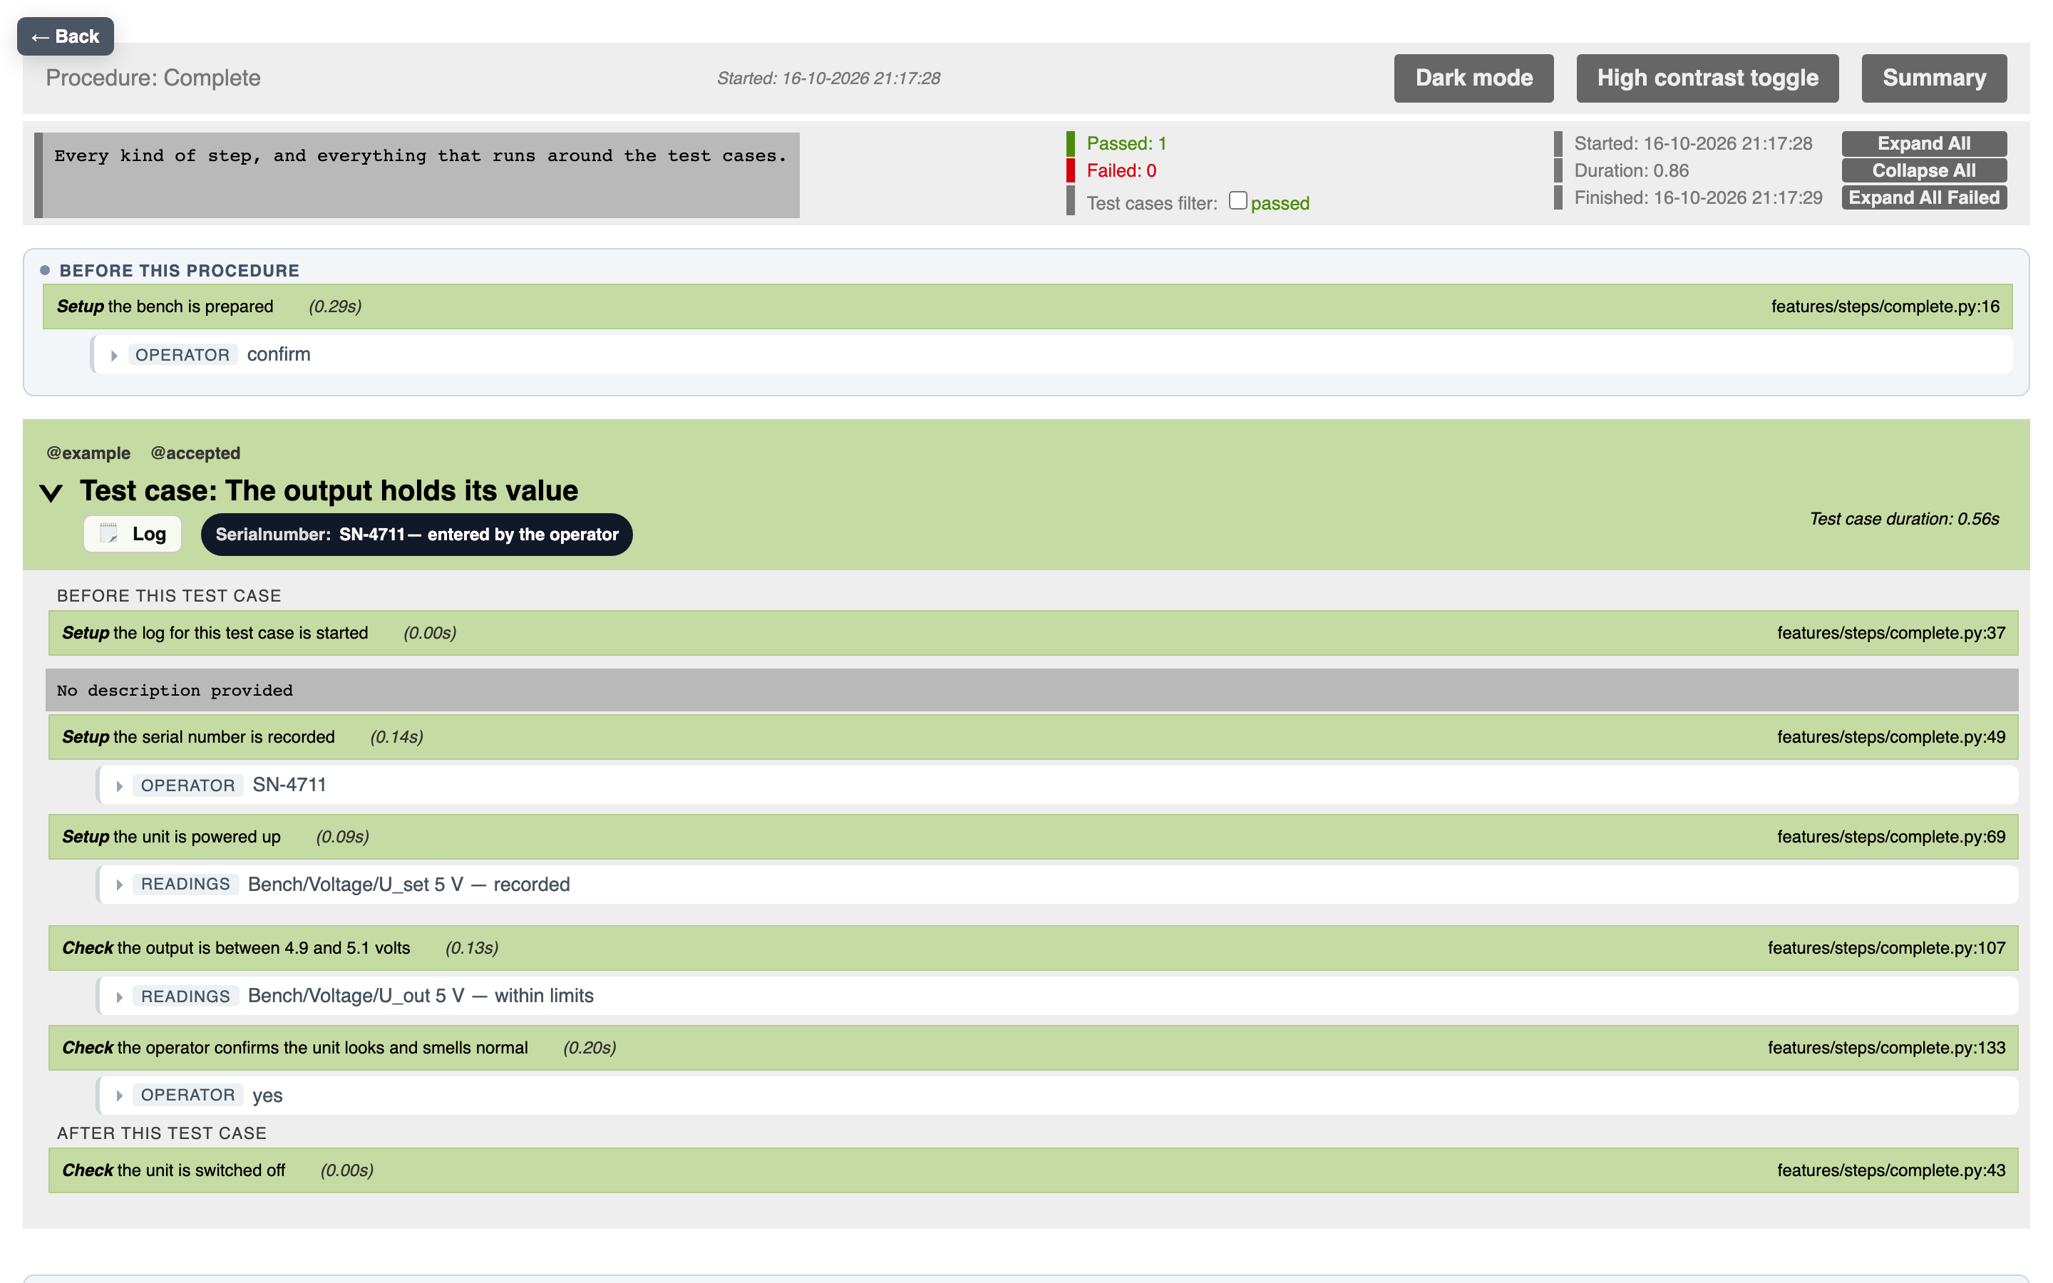Click the @accepted tag
This screenshot has height=1283, width=2053.
coord(195,453)
